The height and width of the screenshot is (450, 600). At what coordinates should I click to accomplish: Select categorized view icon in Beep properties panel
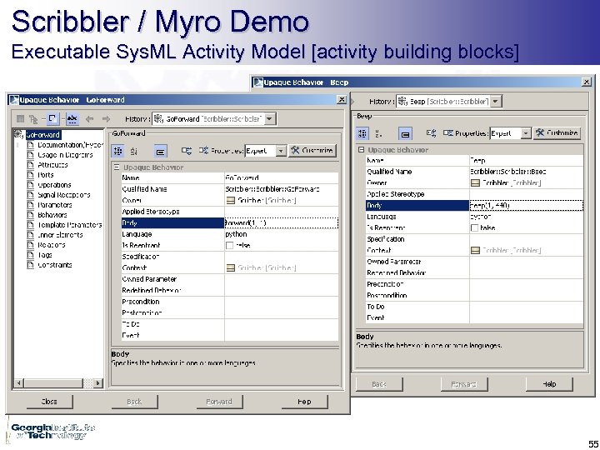pos(362,133)
